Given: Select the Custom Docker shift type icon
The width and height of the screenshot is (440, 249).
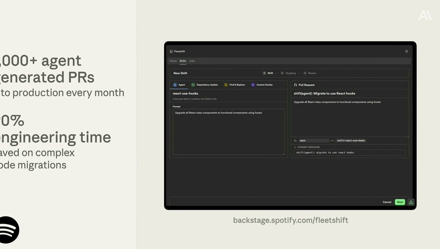Looking at the screenshot, I should coord(253,85).
